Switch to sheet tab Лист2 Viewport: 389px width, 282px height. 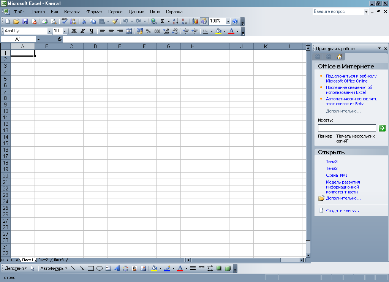pyautogui.click(x=43, y=260)
